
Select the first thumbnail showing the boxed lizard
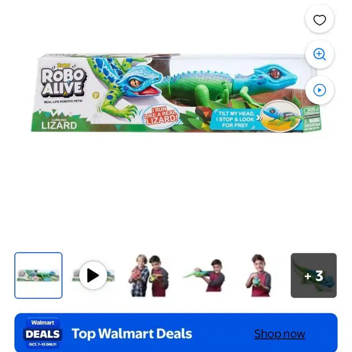(38, 275)
